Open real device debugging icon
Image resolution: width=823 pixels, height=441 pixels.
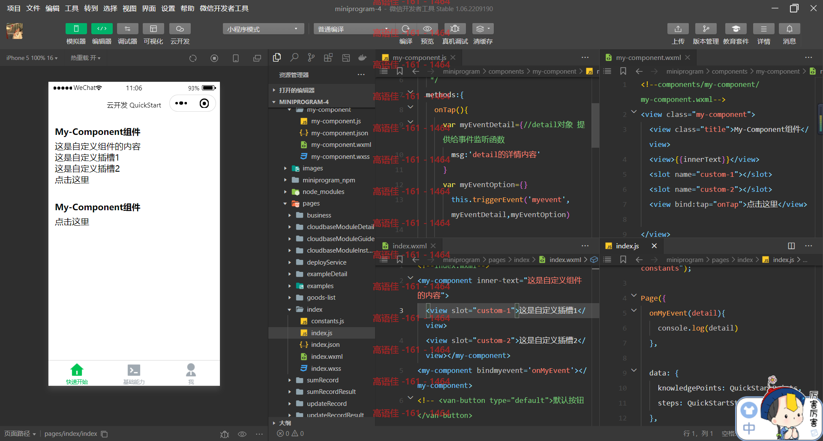click(455, 29)
